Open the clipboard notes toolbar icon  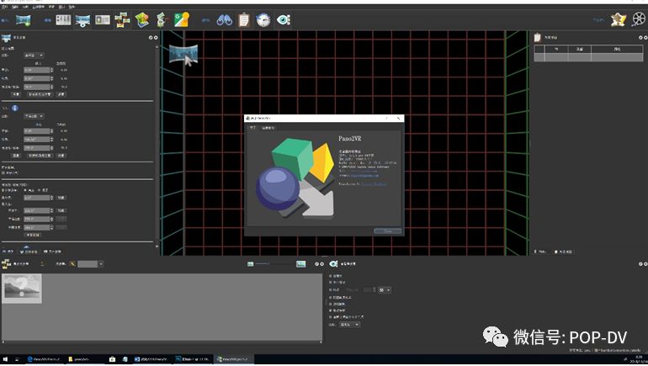(244, 20)
